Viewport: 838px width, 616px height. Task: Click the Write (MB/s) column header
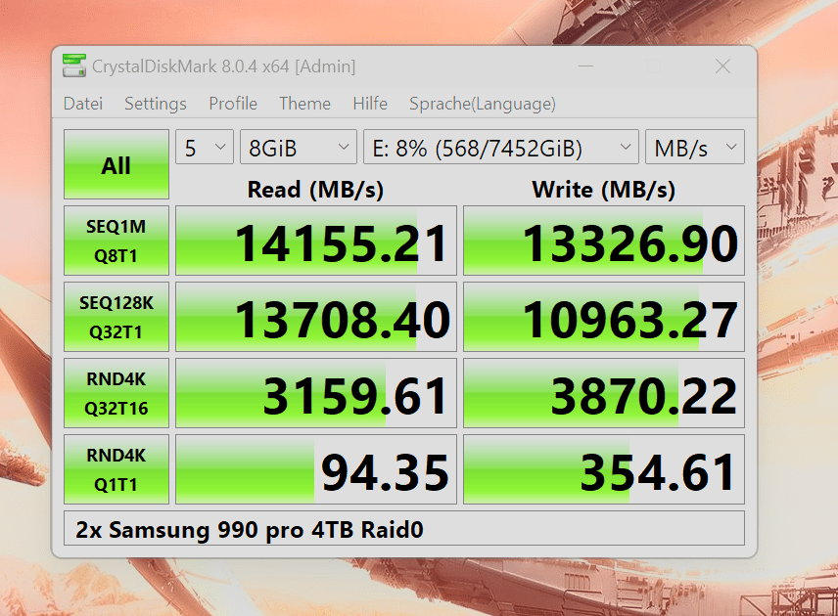point(603,190)
